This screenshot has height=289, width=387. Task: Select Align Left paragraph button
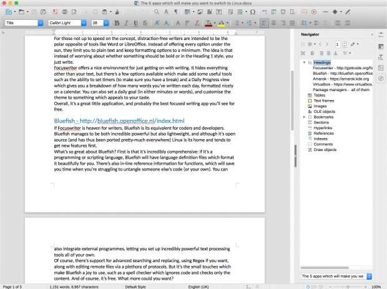[264, 23]
